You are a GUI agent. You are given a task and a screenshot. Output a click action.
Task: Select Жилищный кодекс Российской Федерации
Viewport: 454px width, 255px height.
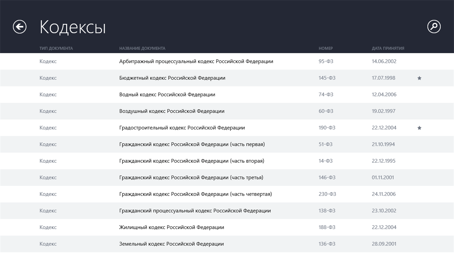(172, 227)
